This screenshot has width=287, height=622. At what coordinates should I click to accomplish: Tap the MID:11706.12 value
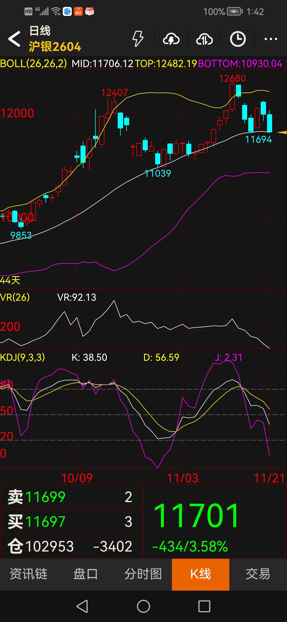click(102, 64)
